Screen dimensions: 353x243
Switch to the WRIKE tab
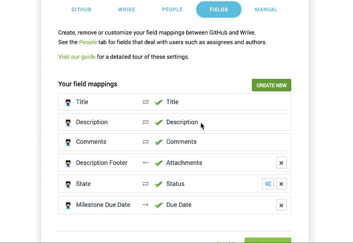tap(127, 9)
